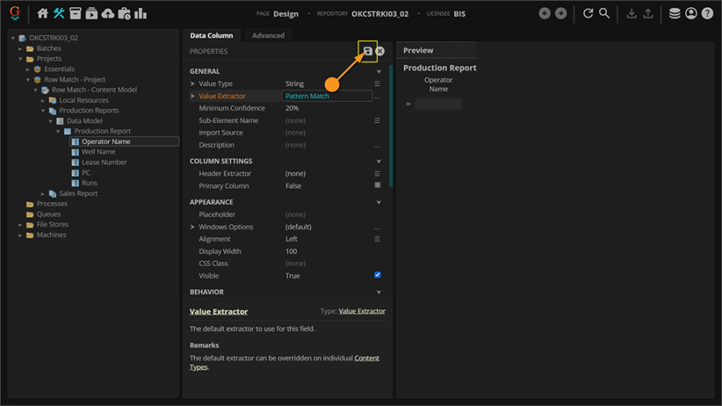Collapse the GENERAL properties section

pos(379,71)
